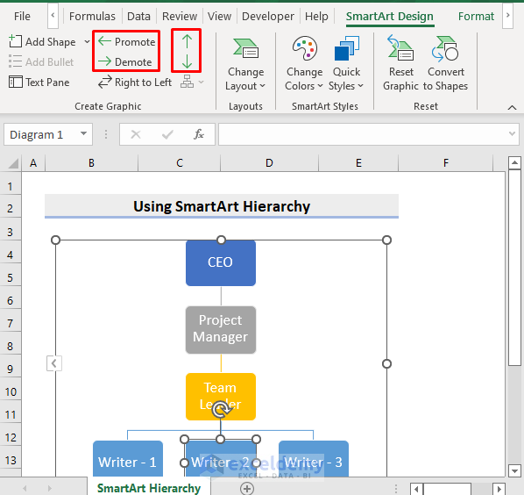
Task: Collapse the ribbon with the caret
Action: [x=512, y=107]
